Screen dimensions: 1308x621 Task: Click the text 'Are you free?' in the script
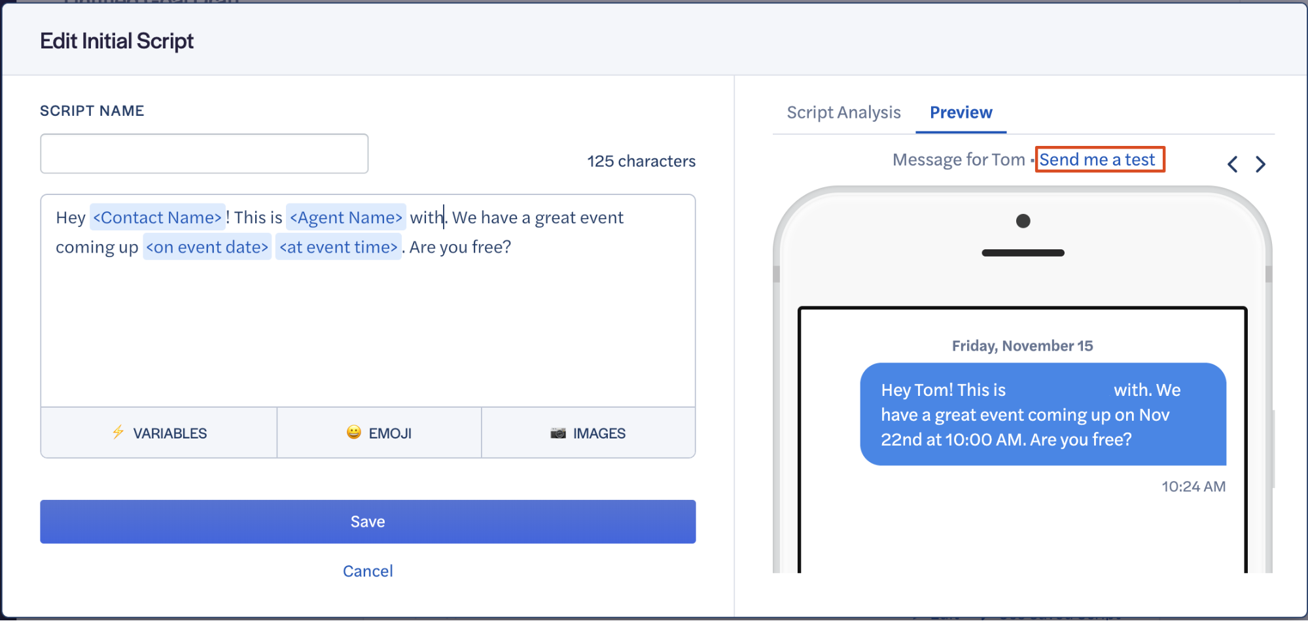tap(460, 247)
